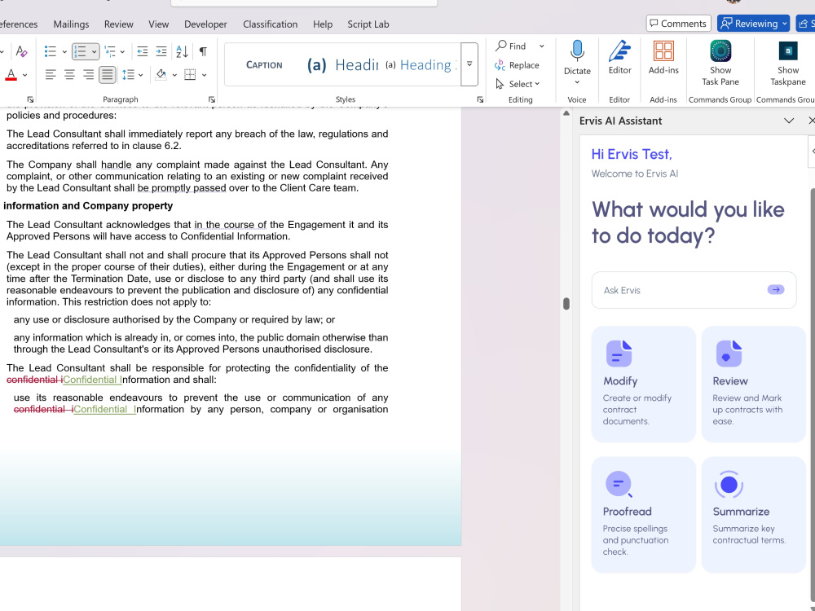
Task: Open the Editor tool
Action: tap(619, 57)
